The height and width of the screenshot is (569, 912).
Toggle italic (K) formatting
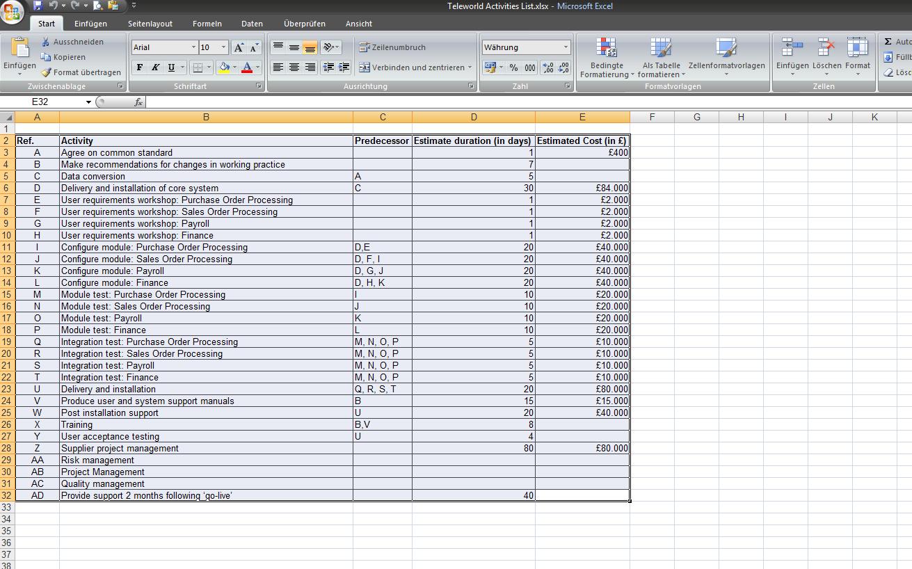pyautogui.click(x=155, y=67)
